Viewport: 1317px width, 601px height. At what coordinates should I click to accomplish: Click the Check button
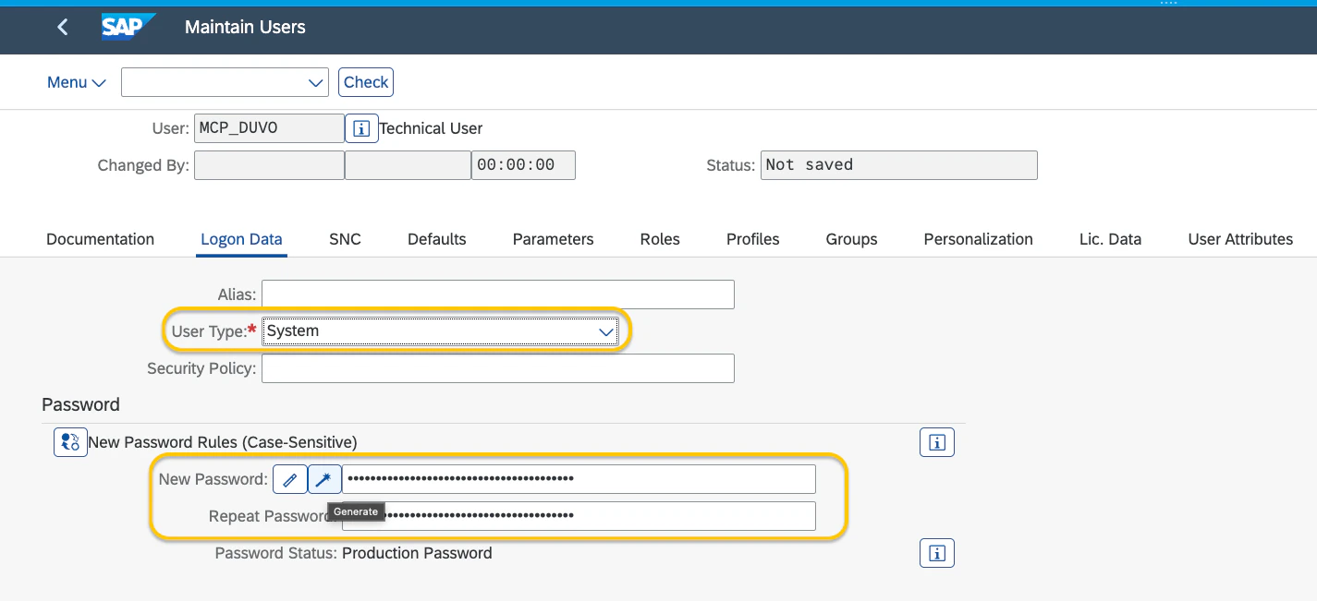click(366, 82)
